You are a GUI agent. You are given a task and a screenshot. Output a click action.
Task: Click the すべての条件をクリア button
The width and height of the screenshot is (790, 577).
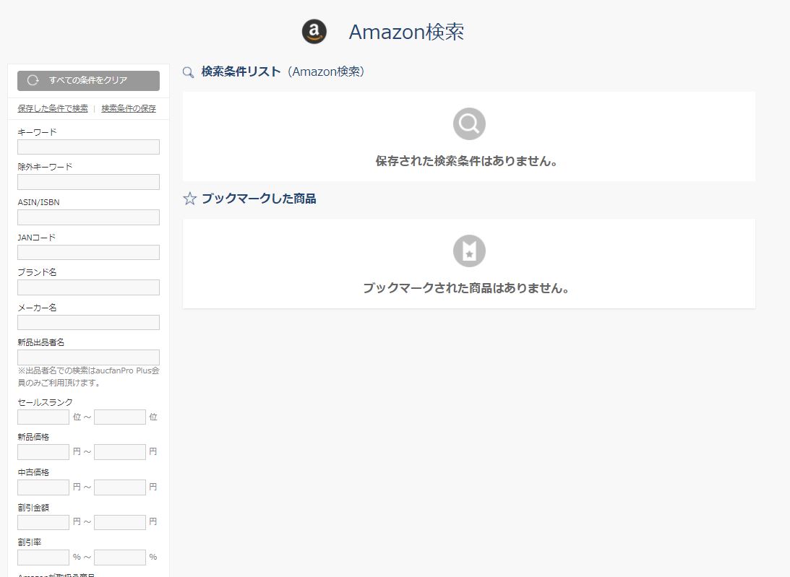[x=89, y=81]
